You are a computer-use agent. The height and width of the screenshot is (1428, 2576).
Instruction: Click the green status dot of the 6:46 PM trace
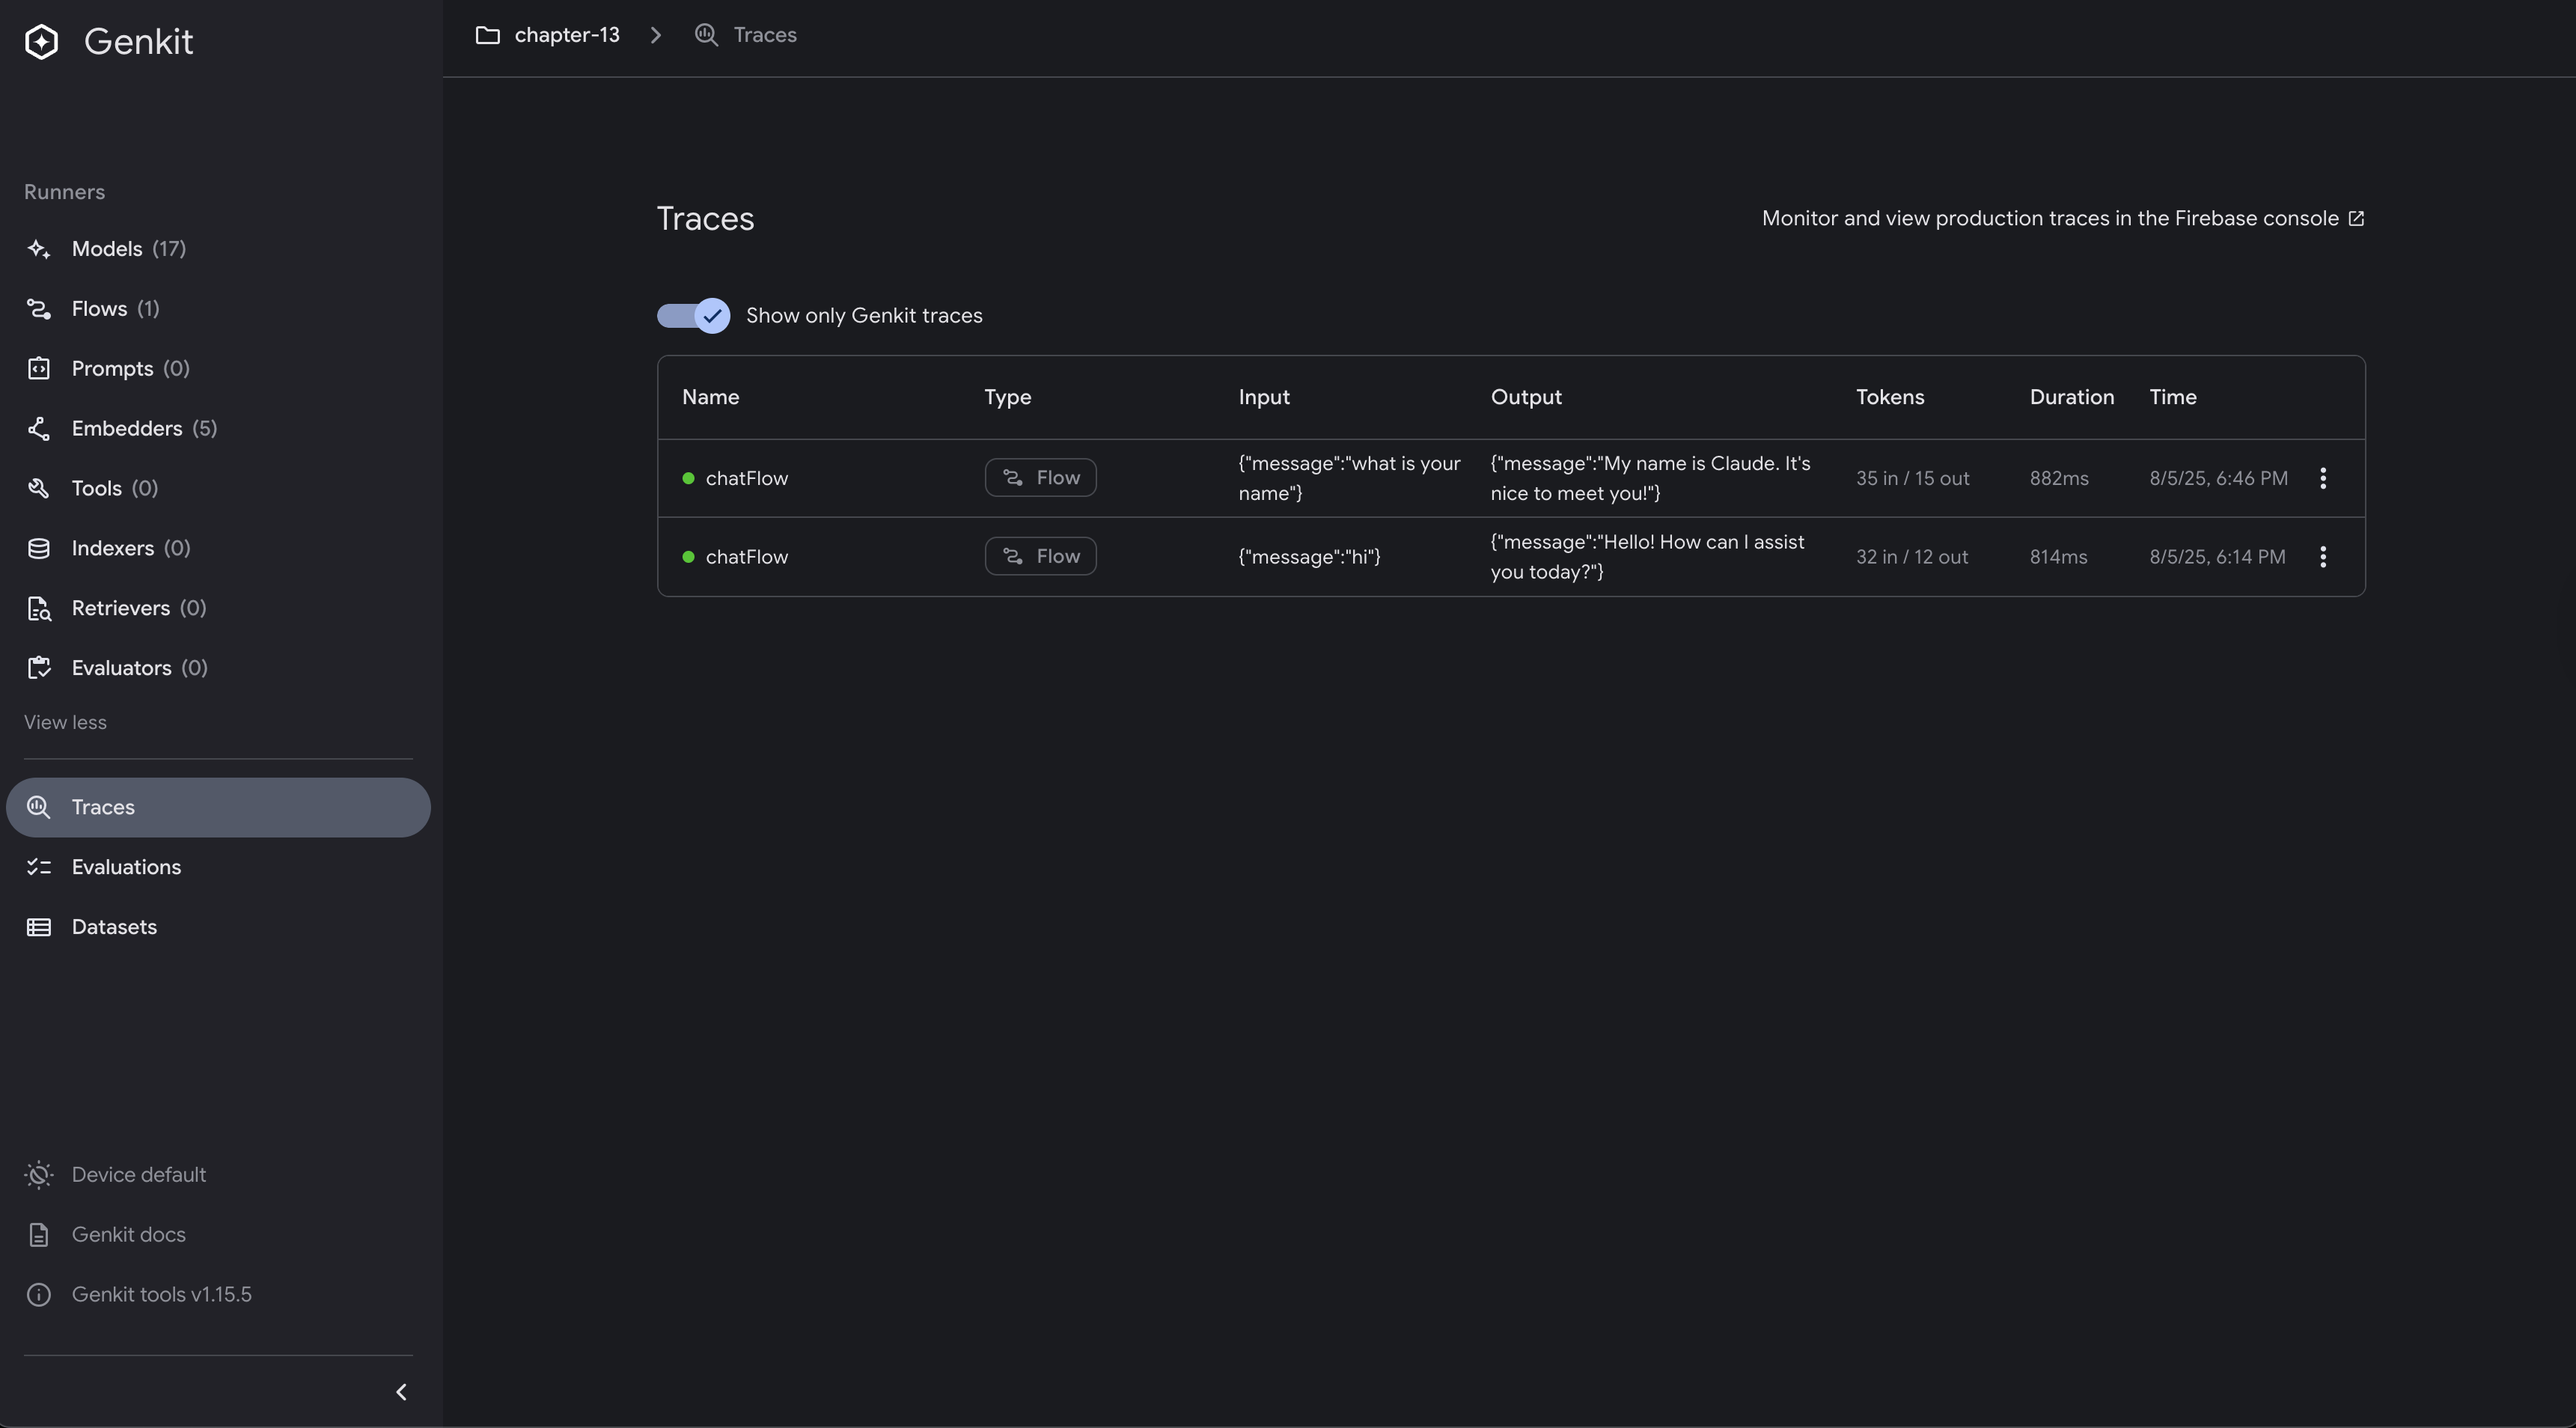pos(688,478)
